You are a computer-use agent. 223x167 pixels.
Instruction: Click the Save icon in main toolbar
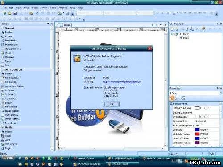pos(15,13)
